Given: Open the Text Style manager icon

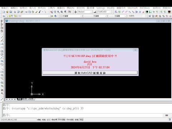Looking at the screenshot, I should (x=76, y=12).
